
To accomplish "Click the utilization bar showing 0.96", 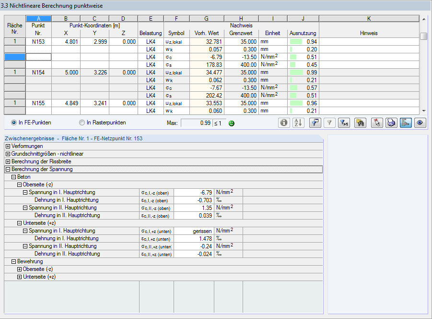I will tap(296, 103).
